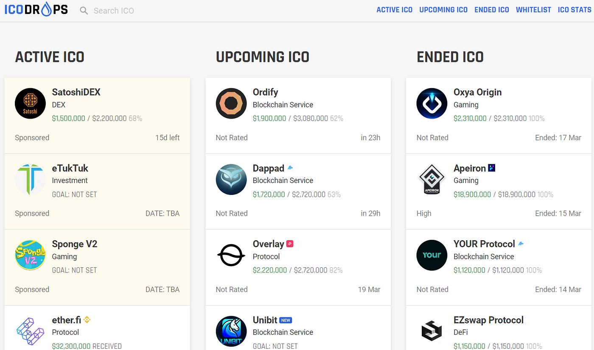Open the Sponge V2 project title
594x350 pixels.
tap(75, 244)
